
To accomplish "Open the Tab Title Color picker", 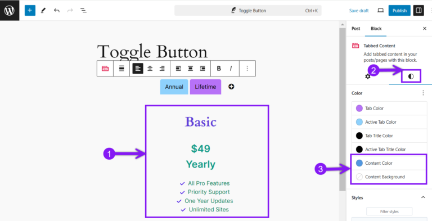I will (x=389, y=136).
